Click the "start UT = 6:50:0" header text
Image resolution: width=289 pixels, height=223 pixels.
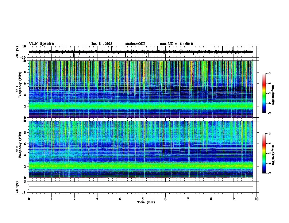click(x=176, y=44)
